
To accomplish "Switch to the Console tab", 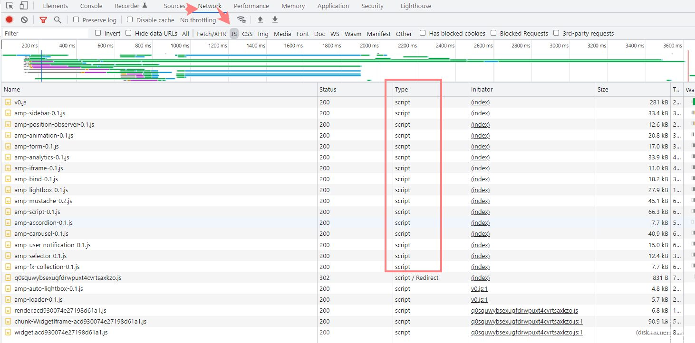I will tap(91, 6).
